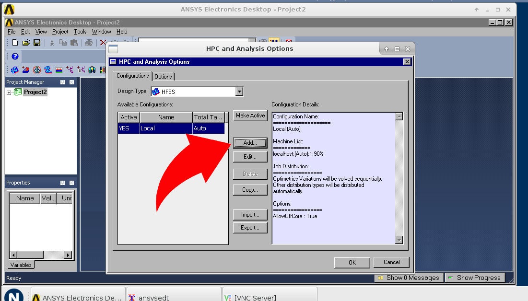The width and height of the screenshot is (528, 301).
Task: Click the multicolored arch design icon in toolbar
Action: 92,69
